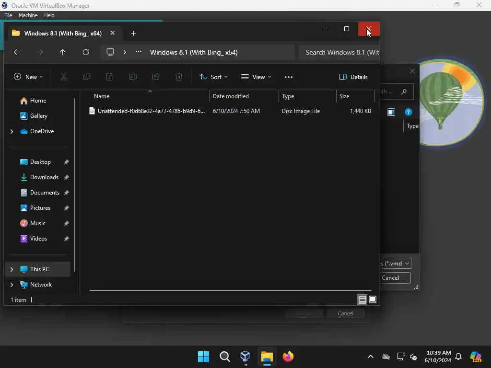Go up one folder level arrow

click(63, 52)
